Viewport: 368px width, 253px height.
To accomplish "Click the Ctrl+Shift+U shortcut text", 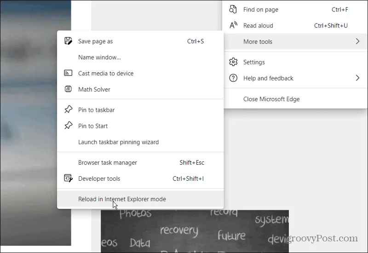I will click(x=331, y=26).
